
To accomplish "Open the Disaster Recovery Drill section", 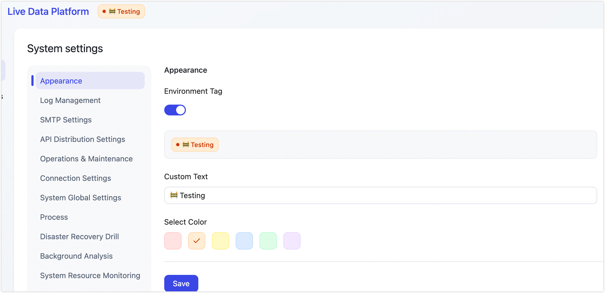I will (x=79, y=237).
